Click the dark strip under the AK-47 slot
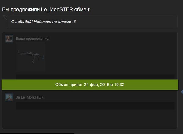This screenshot has height=134, width=183. tap(95, 77)
